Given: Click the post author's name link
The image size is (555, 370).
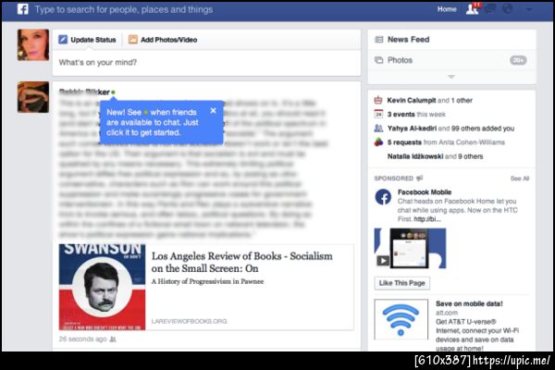Looking at the screenshot, I should click(x=84, y=92).
